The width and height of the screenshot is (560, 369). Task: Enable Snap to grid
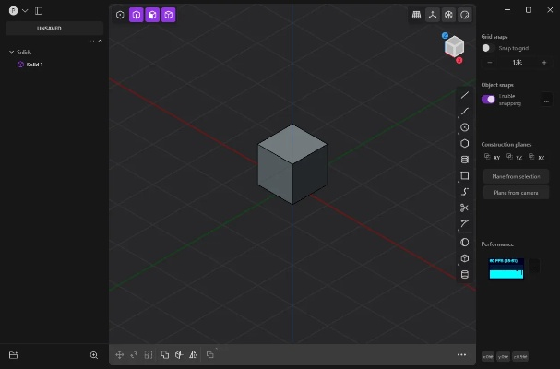click(486, 48)
